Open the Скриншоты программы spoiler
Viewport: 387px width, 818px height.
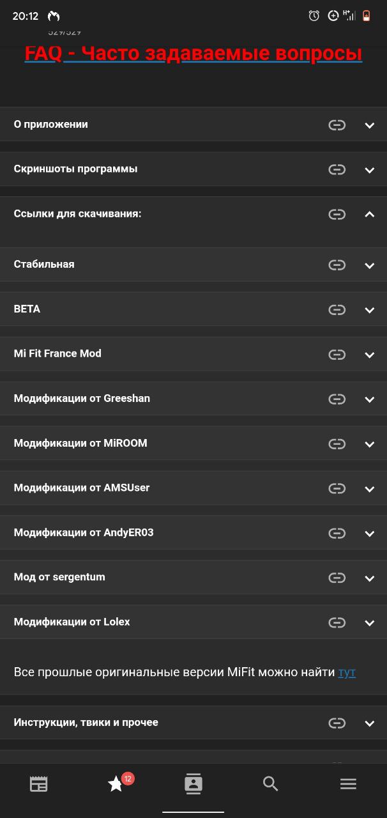193,169
